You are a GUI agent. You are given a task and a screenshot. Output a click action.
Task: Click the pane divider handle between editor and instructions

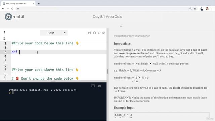[107, 71]
